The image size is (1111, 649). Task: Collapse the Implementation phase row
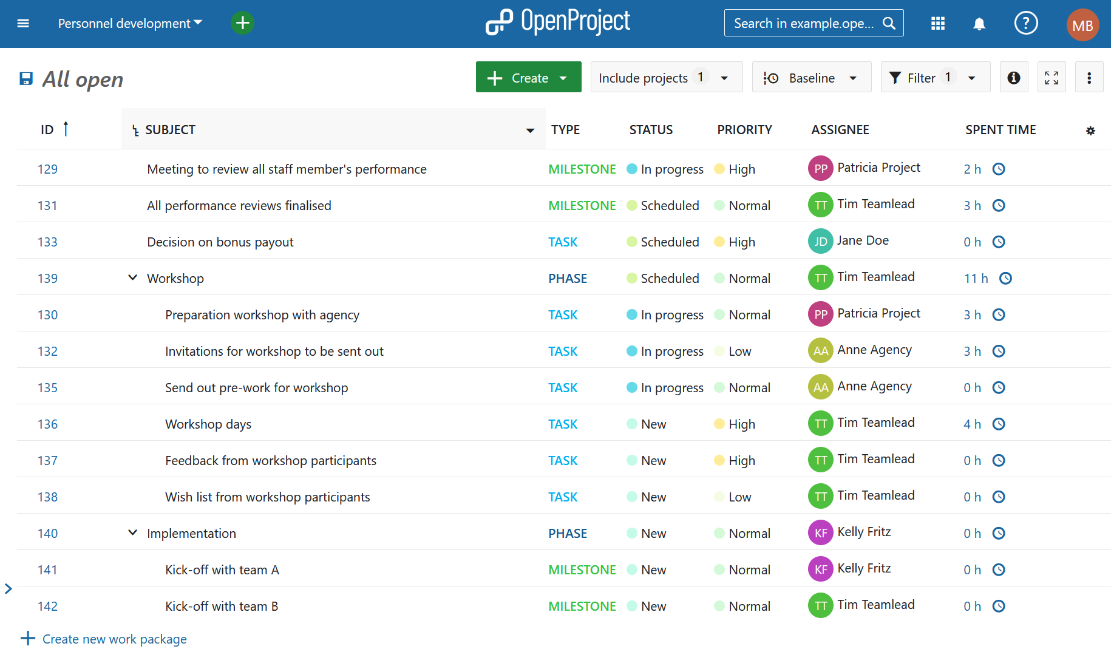132,532
